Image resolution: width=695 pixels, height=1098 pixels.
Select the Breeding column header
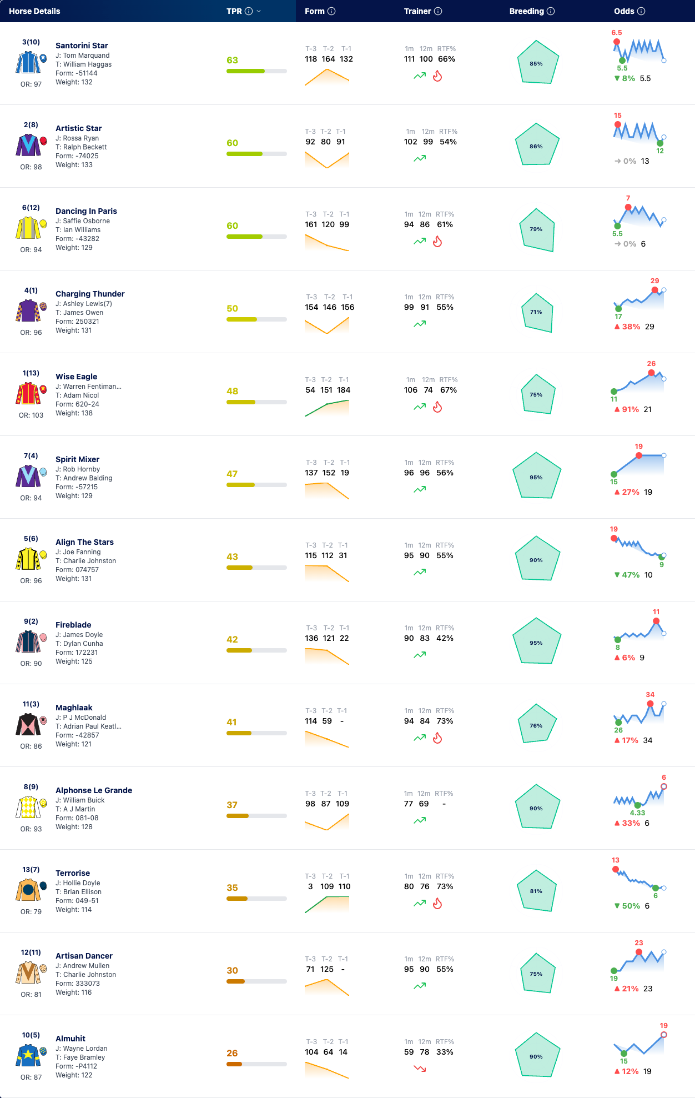[527, 11]
